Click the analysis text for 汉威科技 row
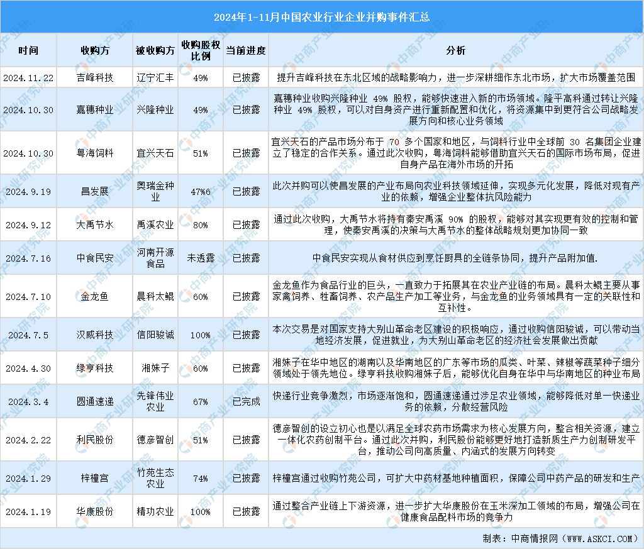This screenshot has width=644, height=549. pos(456,335)
